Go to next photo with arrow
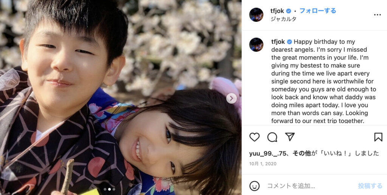The image size is (387, 195). [232, 99]
